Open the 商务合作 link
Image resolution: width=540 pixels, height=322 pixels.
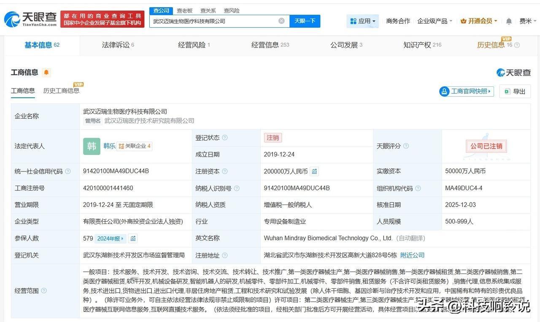(x=398, y=21)
